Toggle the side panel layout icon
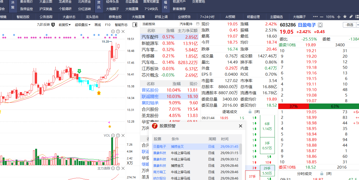Screen dimensions: 359x180 point(135,25)
